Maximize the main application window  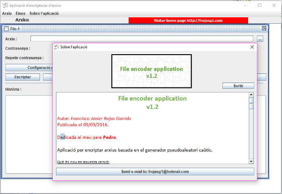(260, 5)
